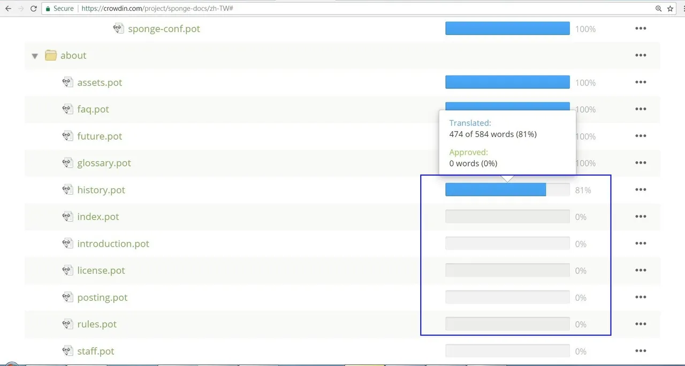Click the staff.pot empty progress bar
Screen dimensions: 685x366
[x=507, y=350]
